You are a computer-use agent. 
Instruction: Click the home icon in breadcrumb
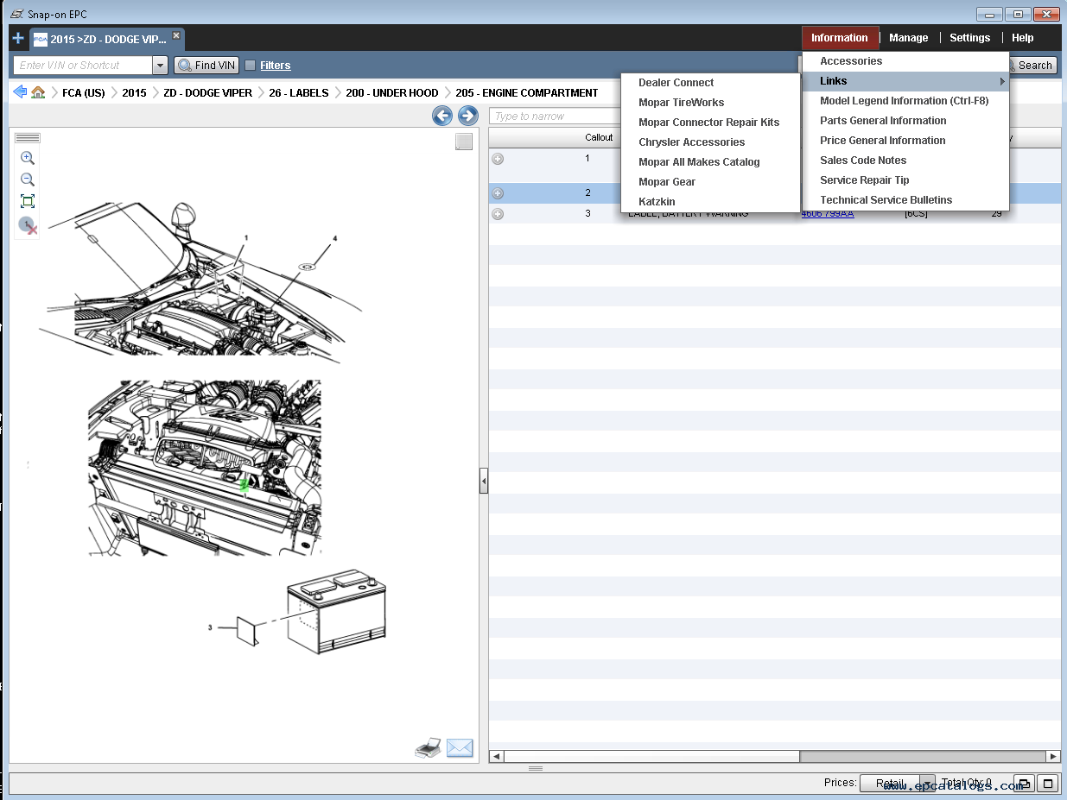click(x=38, y=92)
